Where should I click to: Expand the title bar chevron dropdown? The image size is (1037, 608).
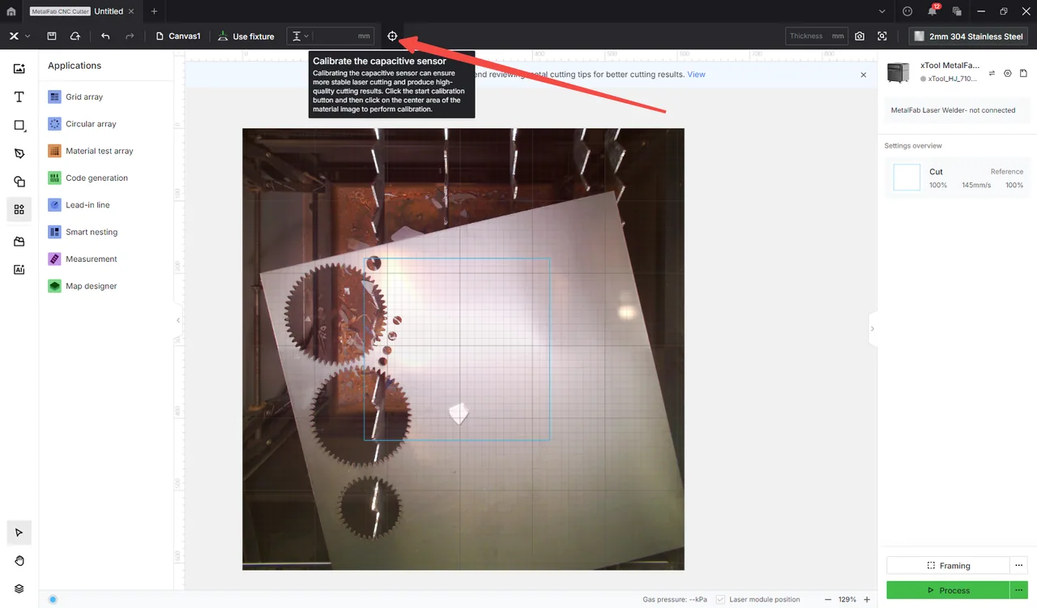882,11
